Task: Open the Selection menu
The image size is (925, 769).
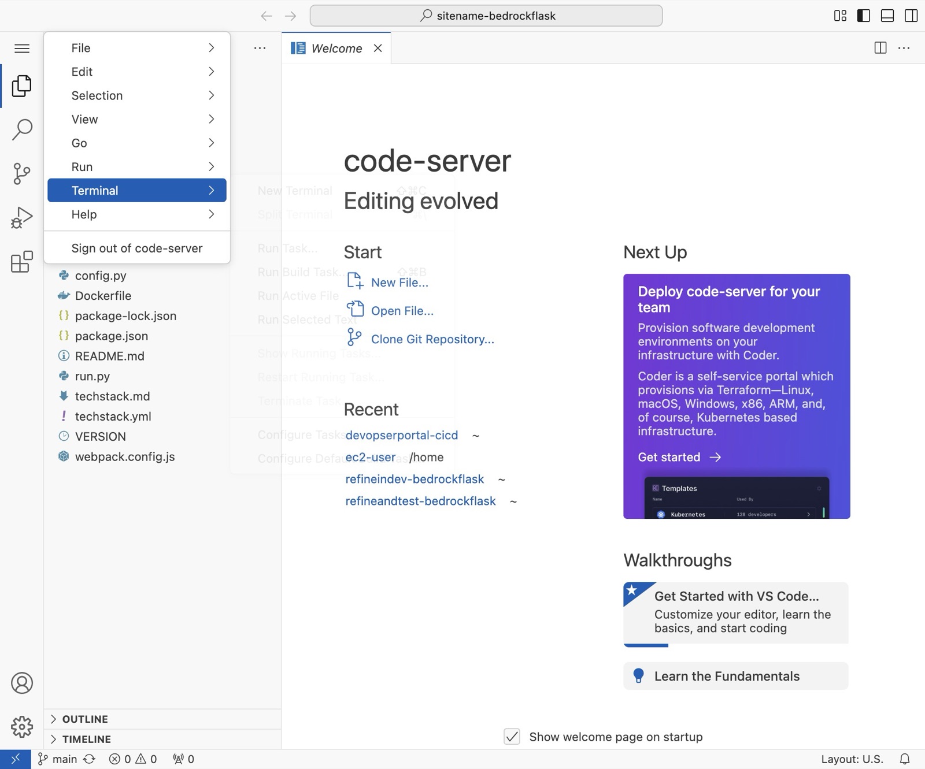Action: 137,95
